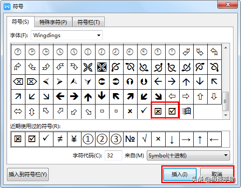This screenshot has width=241, height=188.
Task: Select the hollow left-right double arrow symbol
Action: 18,111
